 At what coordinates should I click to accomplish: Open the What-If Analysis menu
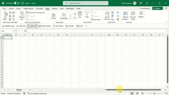pos(125,16)
